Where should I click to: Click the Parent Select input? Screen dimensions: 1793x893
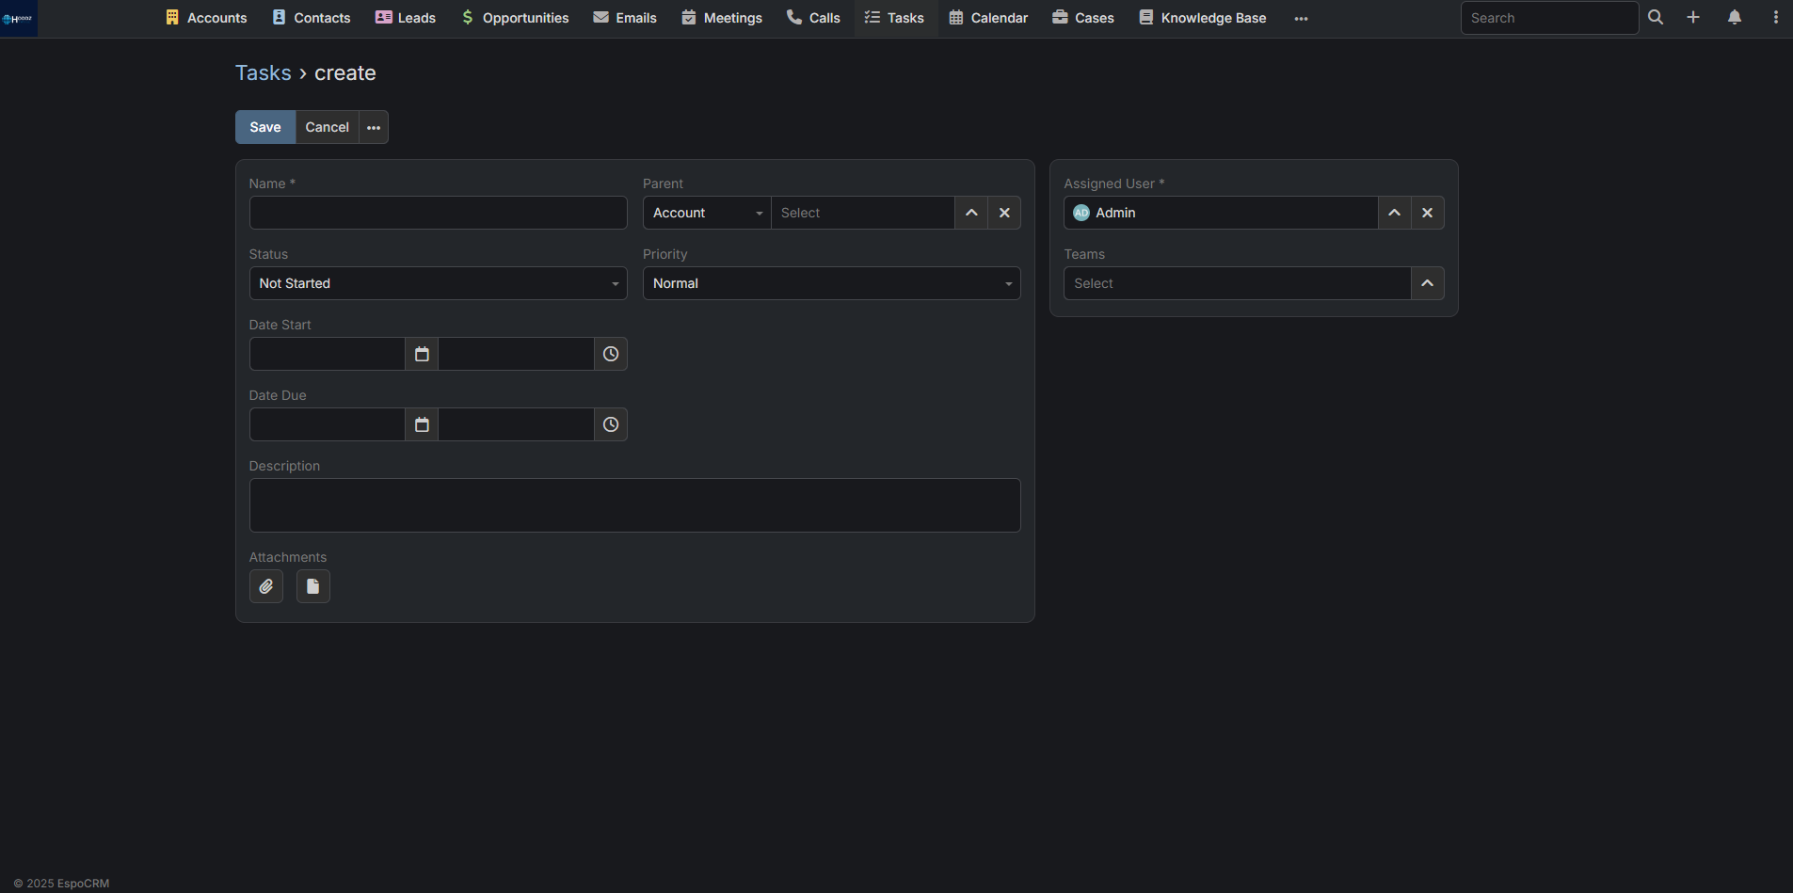click(x=863, y=213)
